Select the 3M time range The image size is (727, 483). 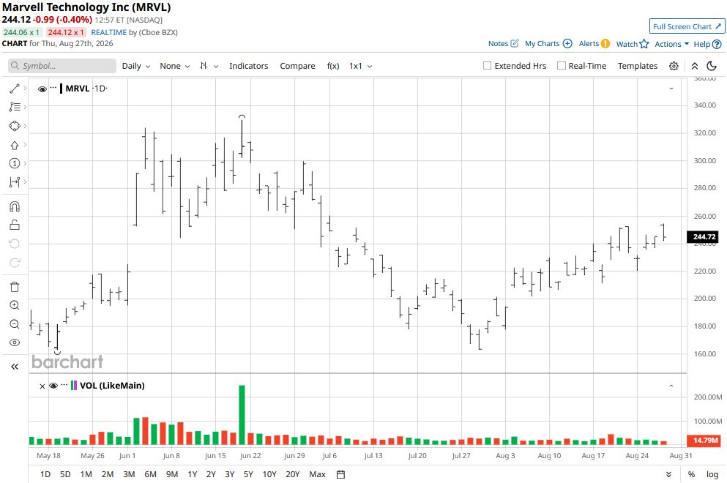click(129, 474)
